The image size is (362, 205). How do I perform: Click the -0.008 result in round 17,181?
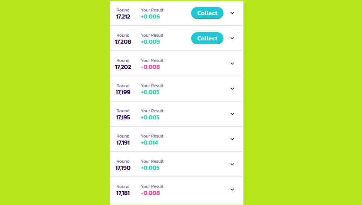pos(150,193)
